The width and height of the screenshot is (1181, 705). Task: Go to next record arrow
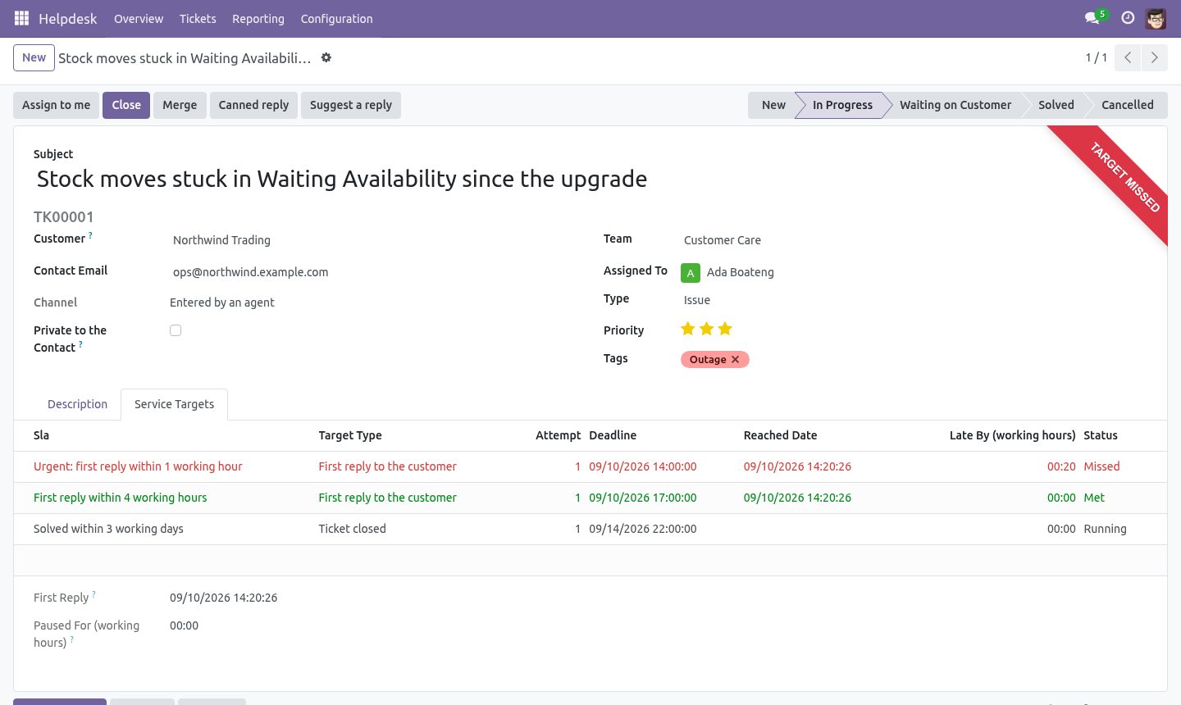click(1155, 57)
